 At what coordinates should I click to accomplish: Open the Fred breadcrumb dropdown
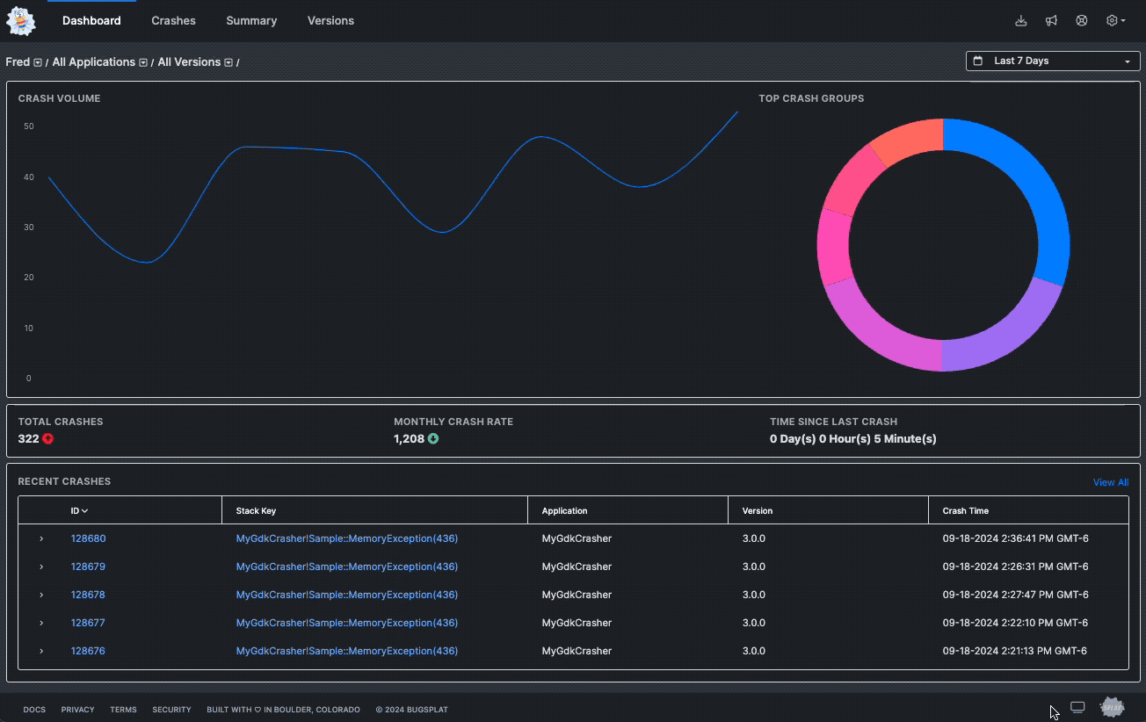[x=37, y=61]
